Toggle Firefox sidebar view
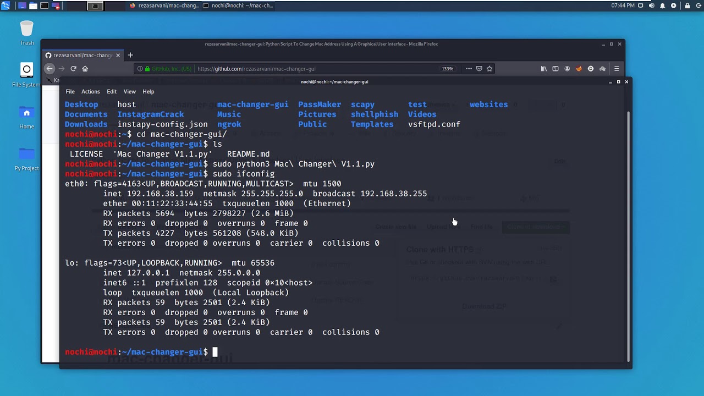The width and height of the screenshot is (704, 396). pyautogui.click(x=555, y=69)
